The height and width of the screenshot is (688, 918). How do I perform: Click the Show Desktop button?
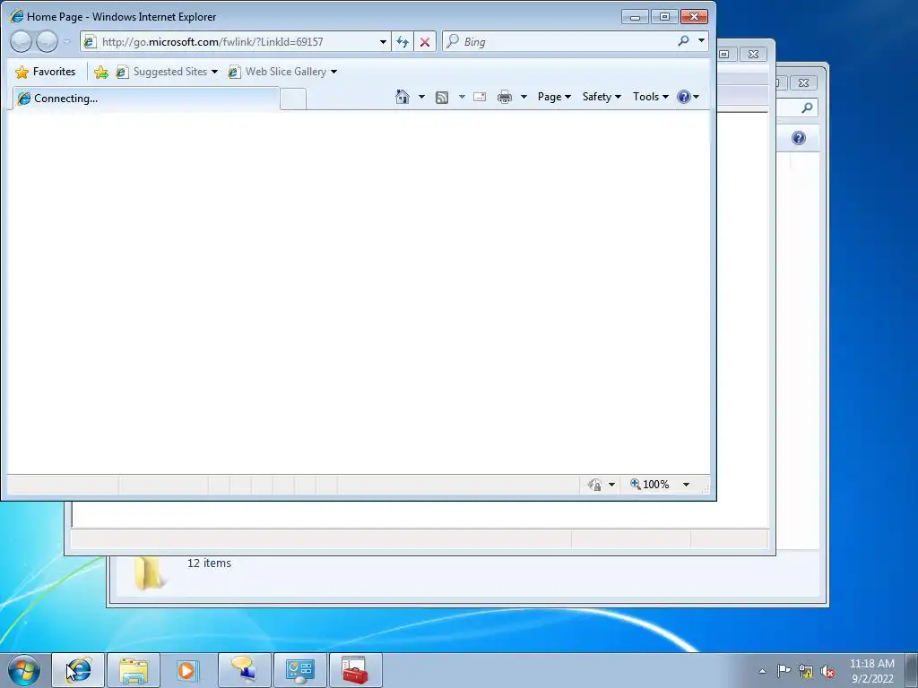tap(912, 670)
